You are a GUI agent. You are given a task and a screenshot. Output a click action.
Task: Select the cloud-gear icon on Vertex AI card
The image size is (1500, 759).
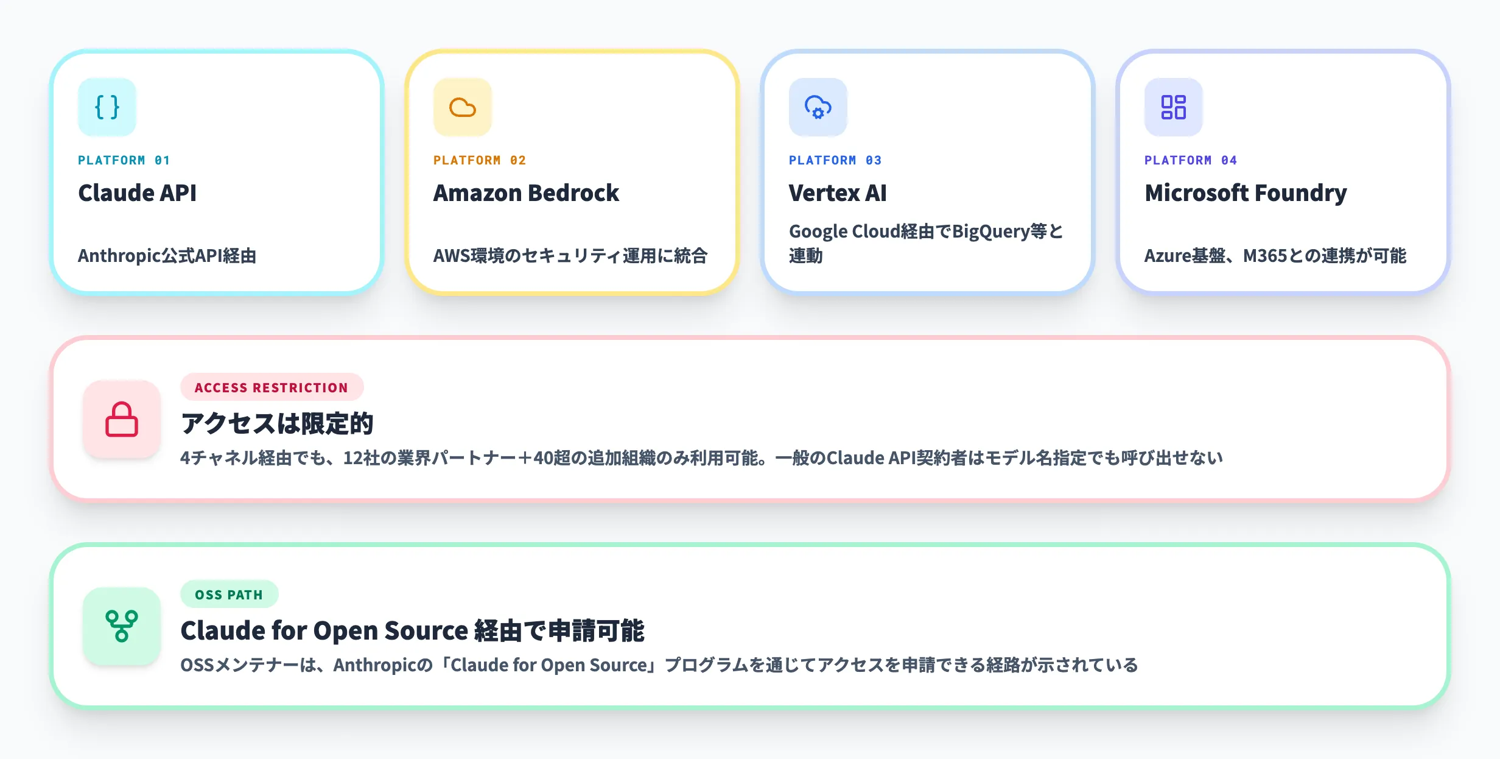[x=818, y=107]
